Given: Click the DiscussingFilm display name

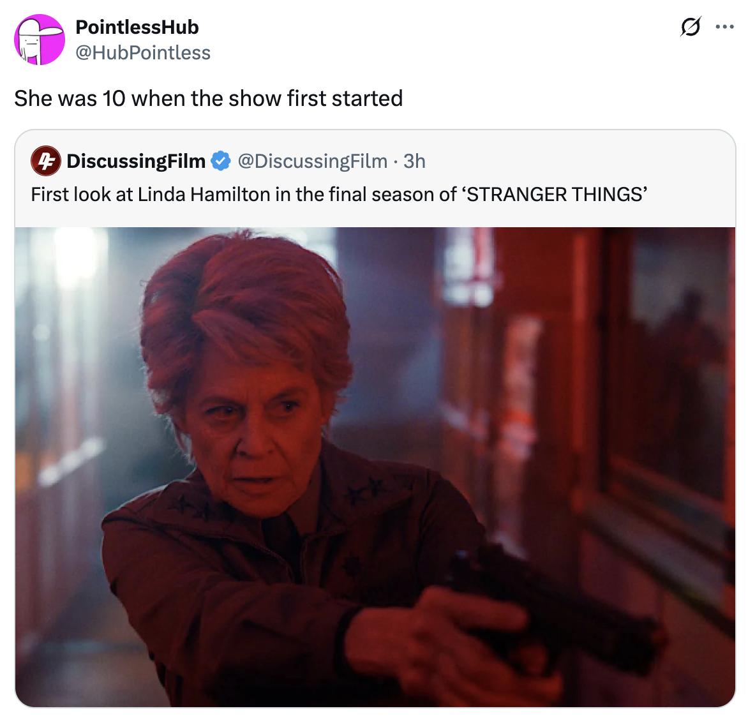Looking at the screenshot, I should [137, 161].
